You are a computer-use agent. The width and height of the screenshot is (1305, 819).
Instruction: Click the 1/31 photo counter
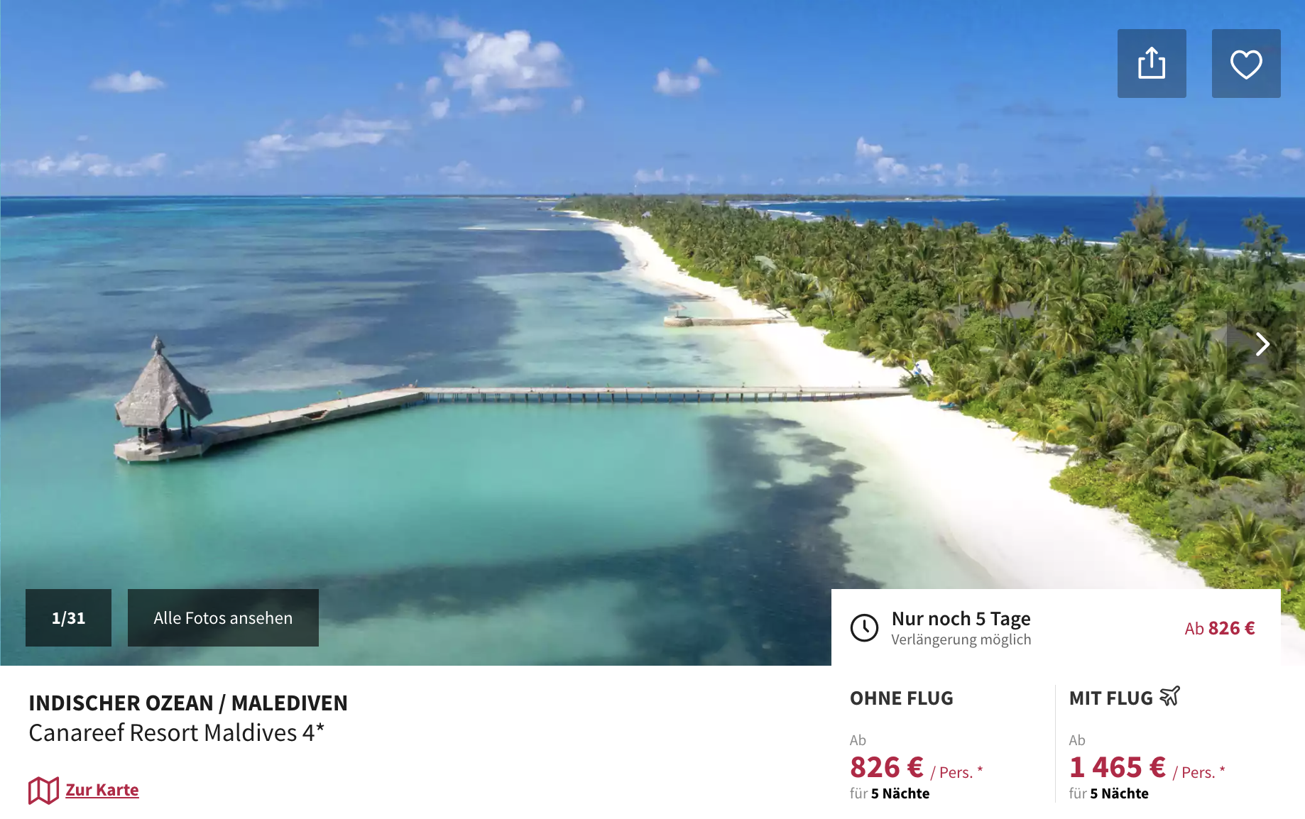point(68,617)
